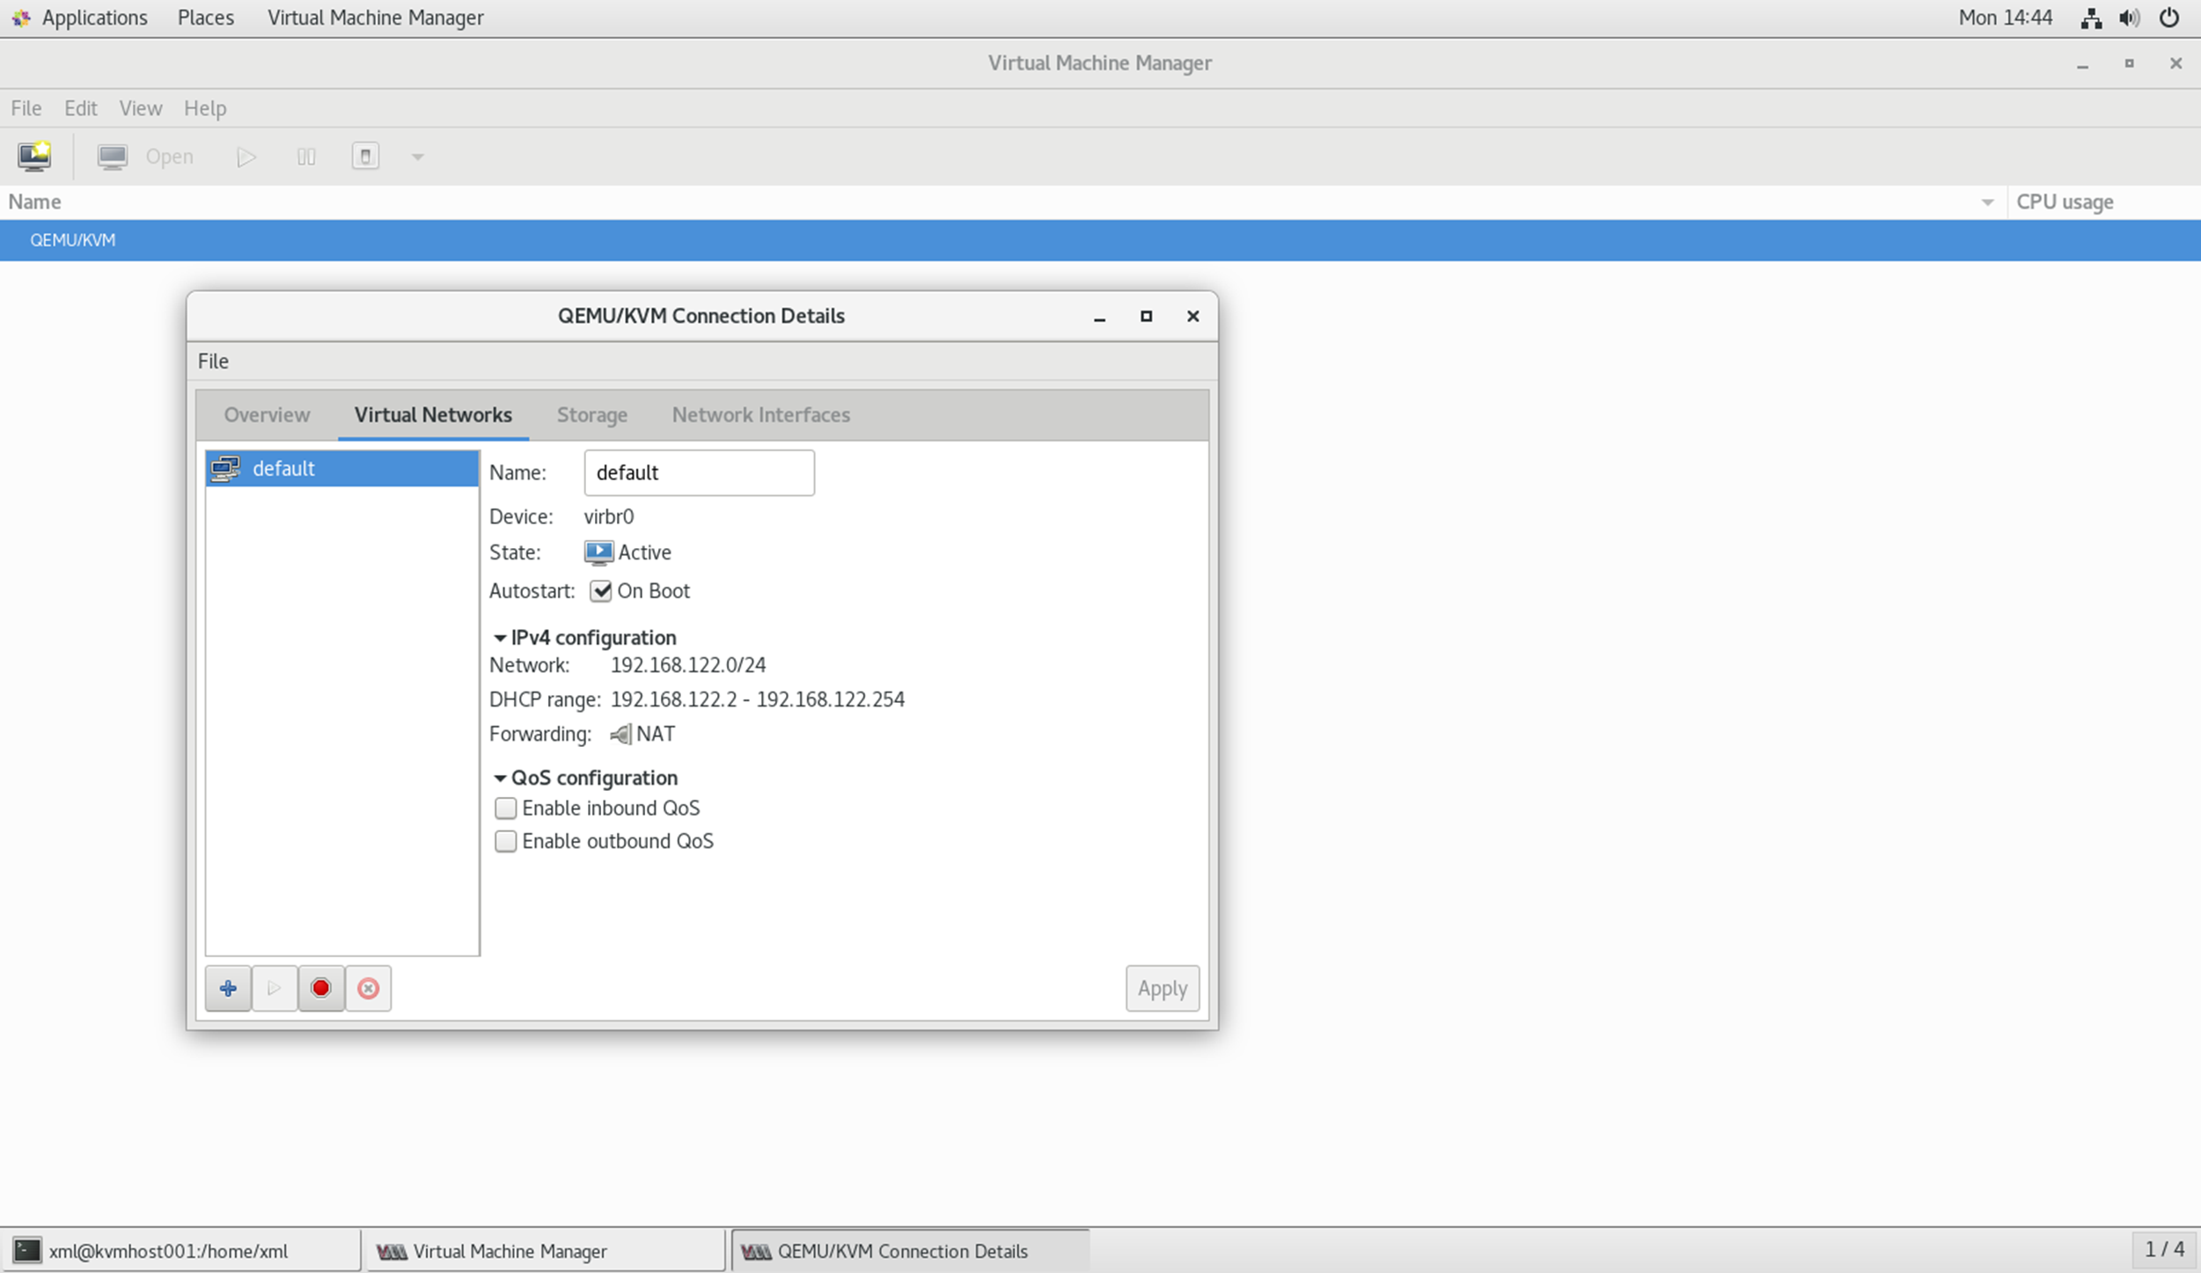
Task: Select the default network in the list
Action: (x=342, y=468)
